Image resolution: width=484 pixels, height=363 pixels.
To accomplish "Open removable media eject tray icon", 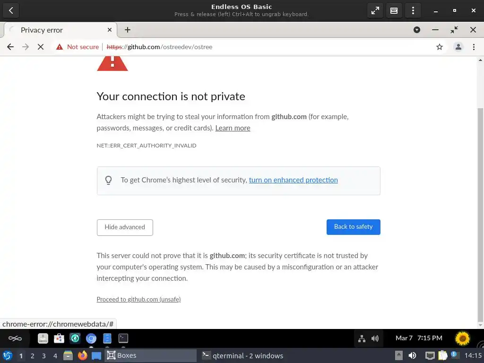I will (x=399, y=356).
